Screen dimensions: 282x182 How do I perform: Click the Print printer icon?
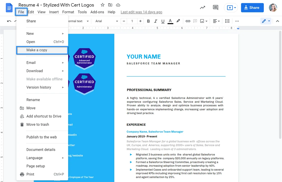click(22, 175)
